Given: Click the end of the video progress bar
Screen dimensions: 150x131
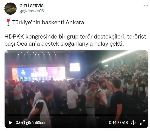Looking at the screenshot, I should pos(146,115).
